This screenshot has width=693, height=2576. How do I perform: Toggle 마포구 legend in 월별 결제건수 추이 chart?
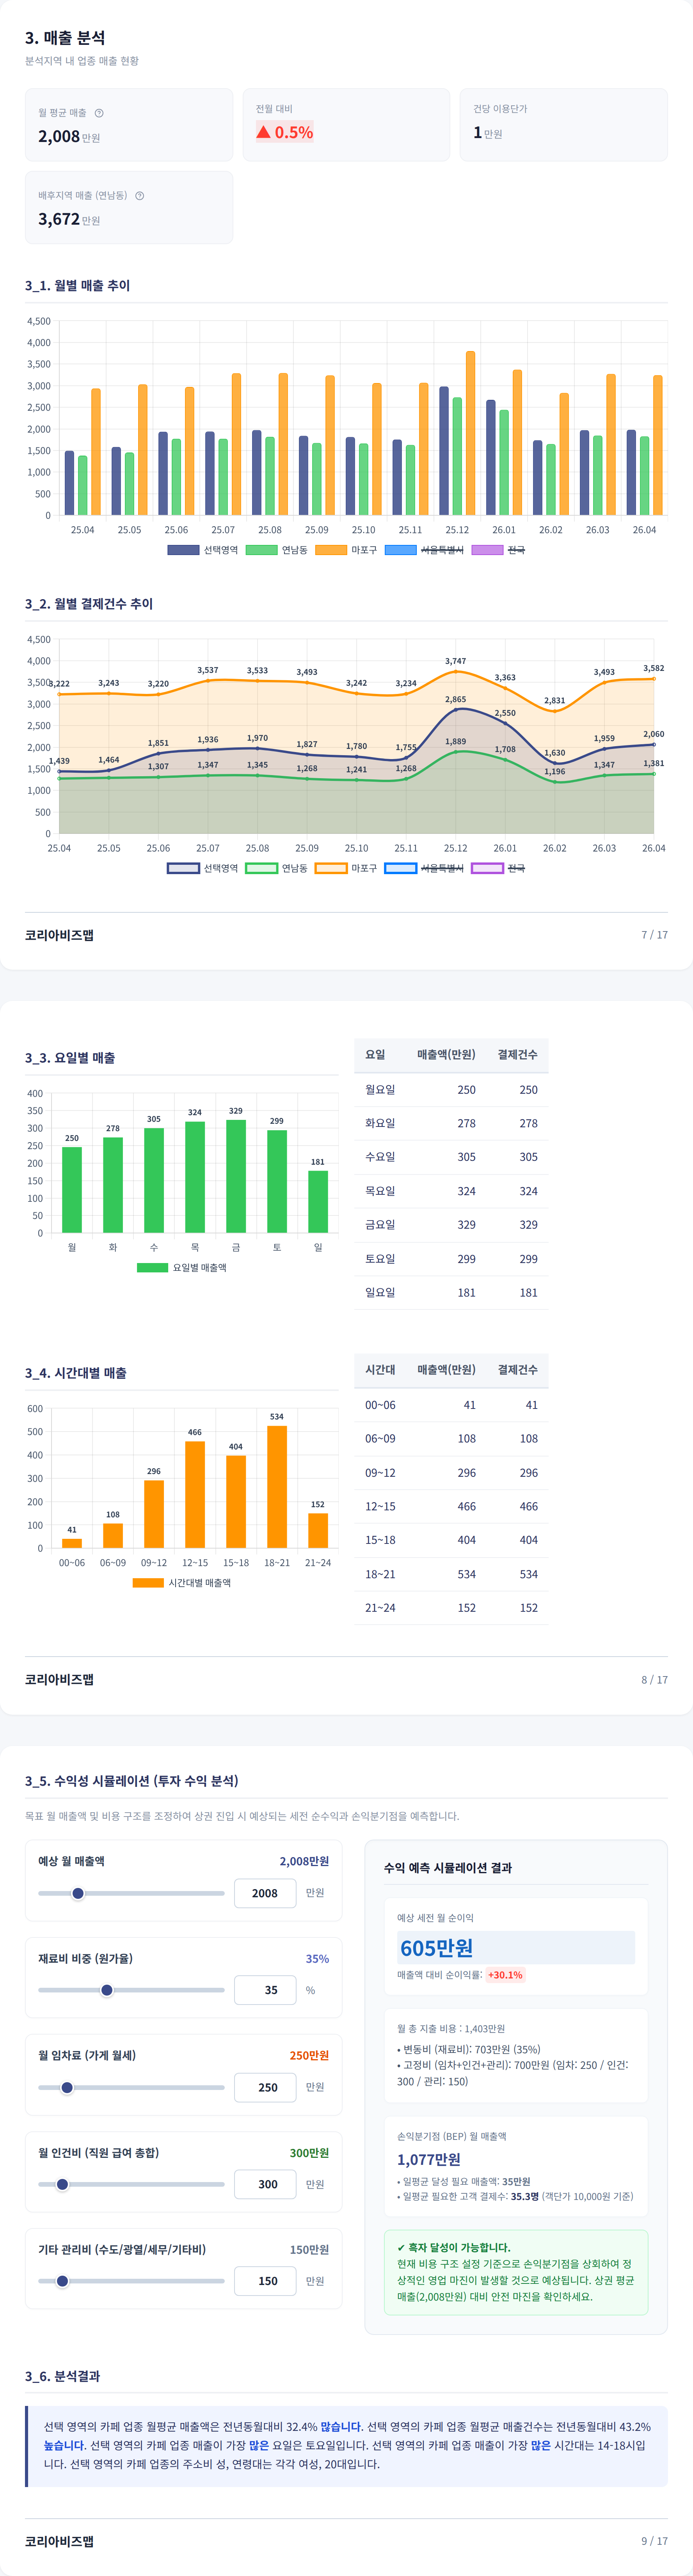[346, 868]
